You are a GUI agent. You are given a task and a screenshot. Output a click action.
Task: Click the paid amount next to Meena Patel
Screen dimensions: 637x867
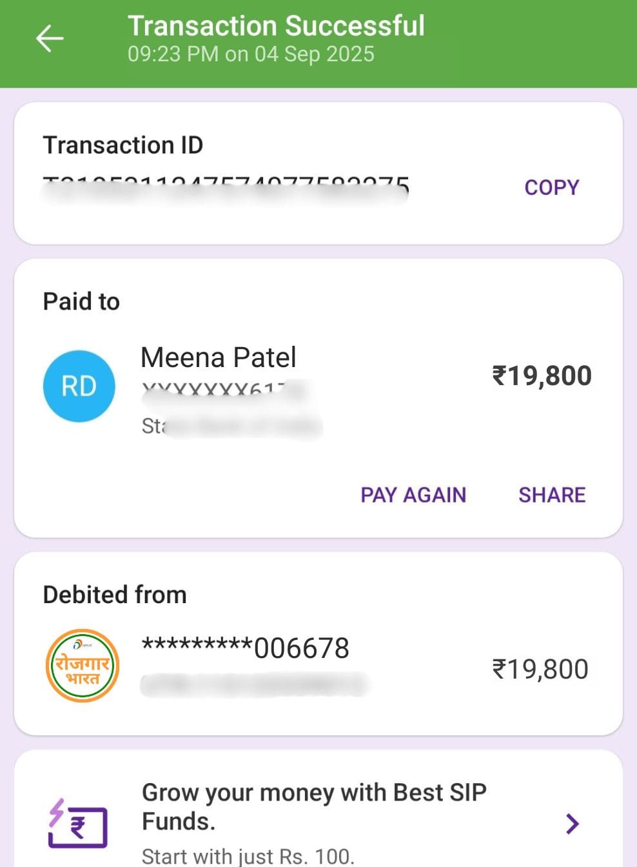pyautogui.click(x=542, y=375)
